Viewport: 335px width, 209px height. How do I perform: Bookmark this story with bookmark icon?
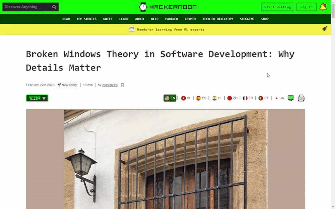point(122,85)
